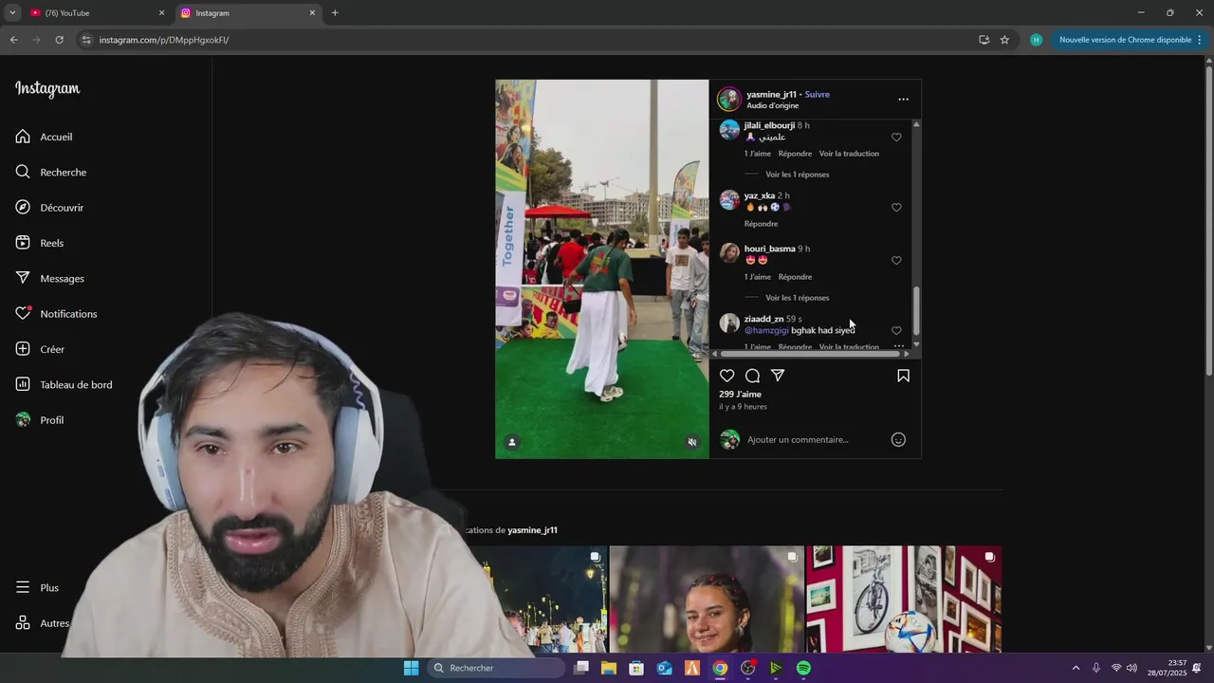The image size is (1214, 683).
Task: Reload the page in Chrome
Action: click(59, 40)
